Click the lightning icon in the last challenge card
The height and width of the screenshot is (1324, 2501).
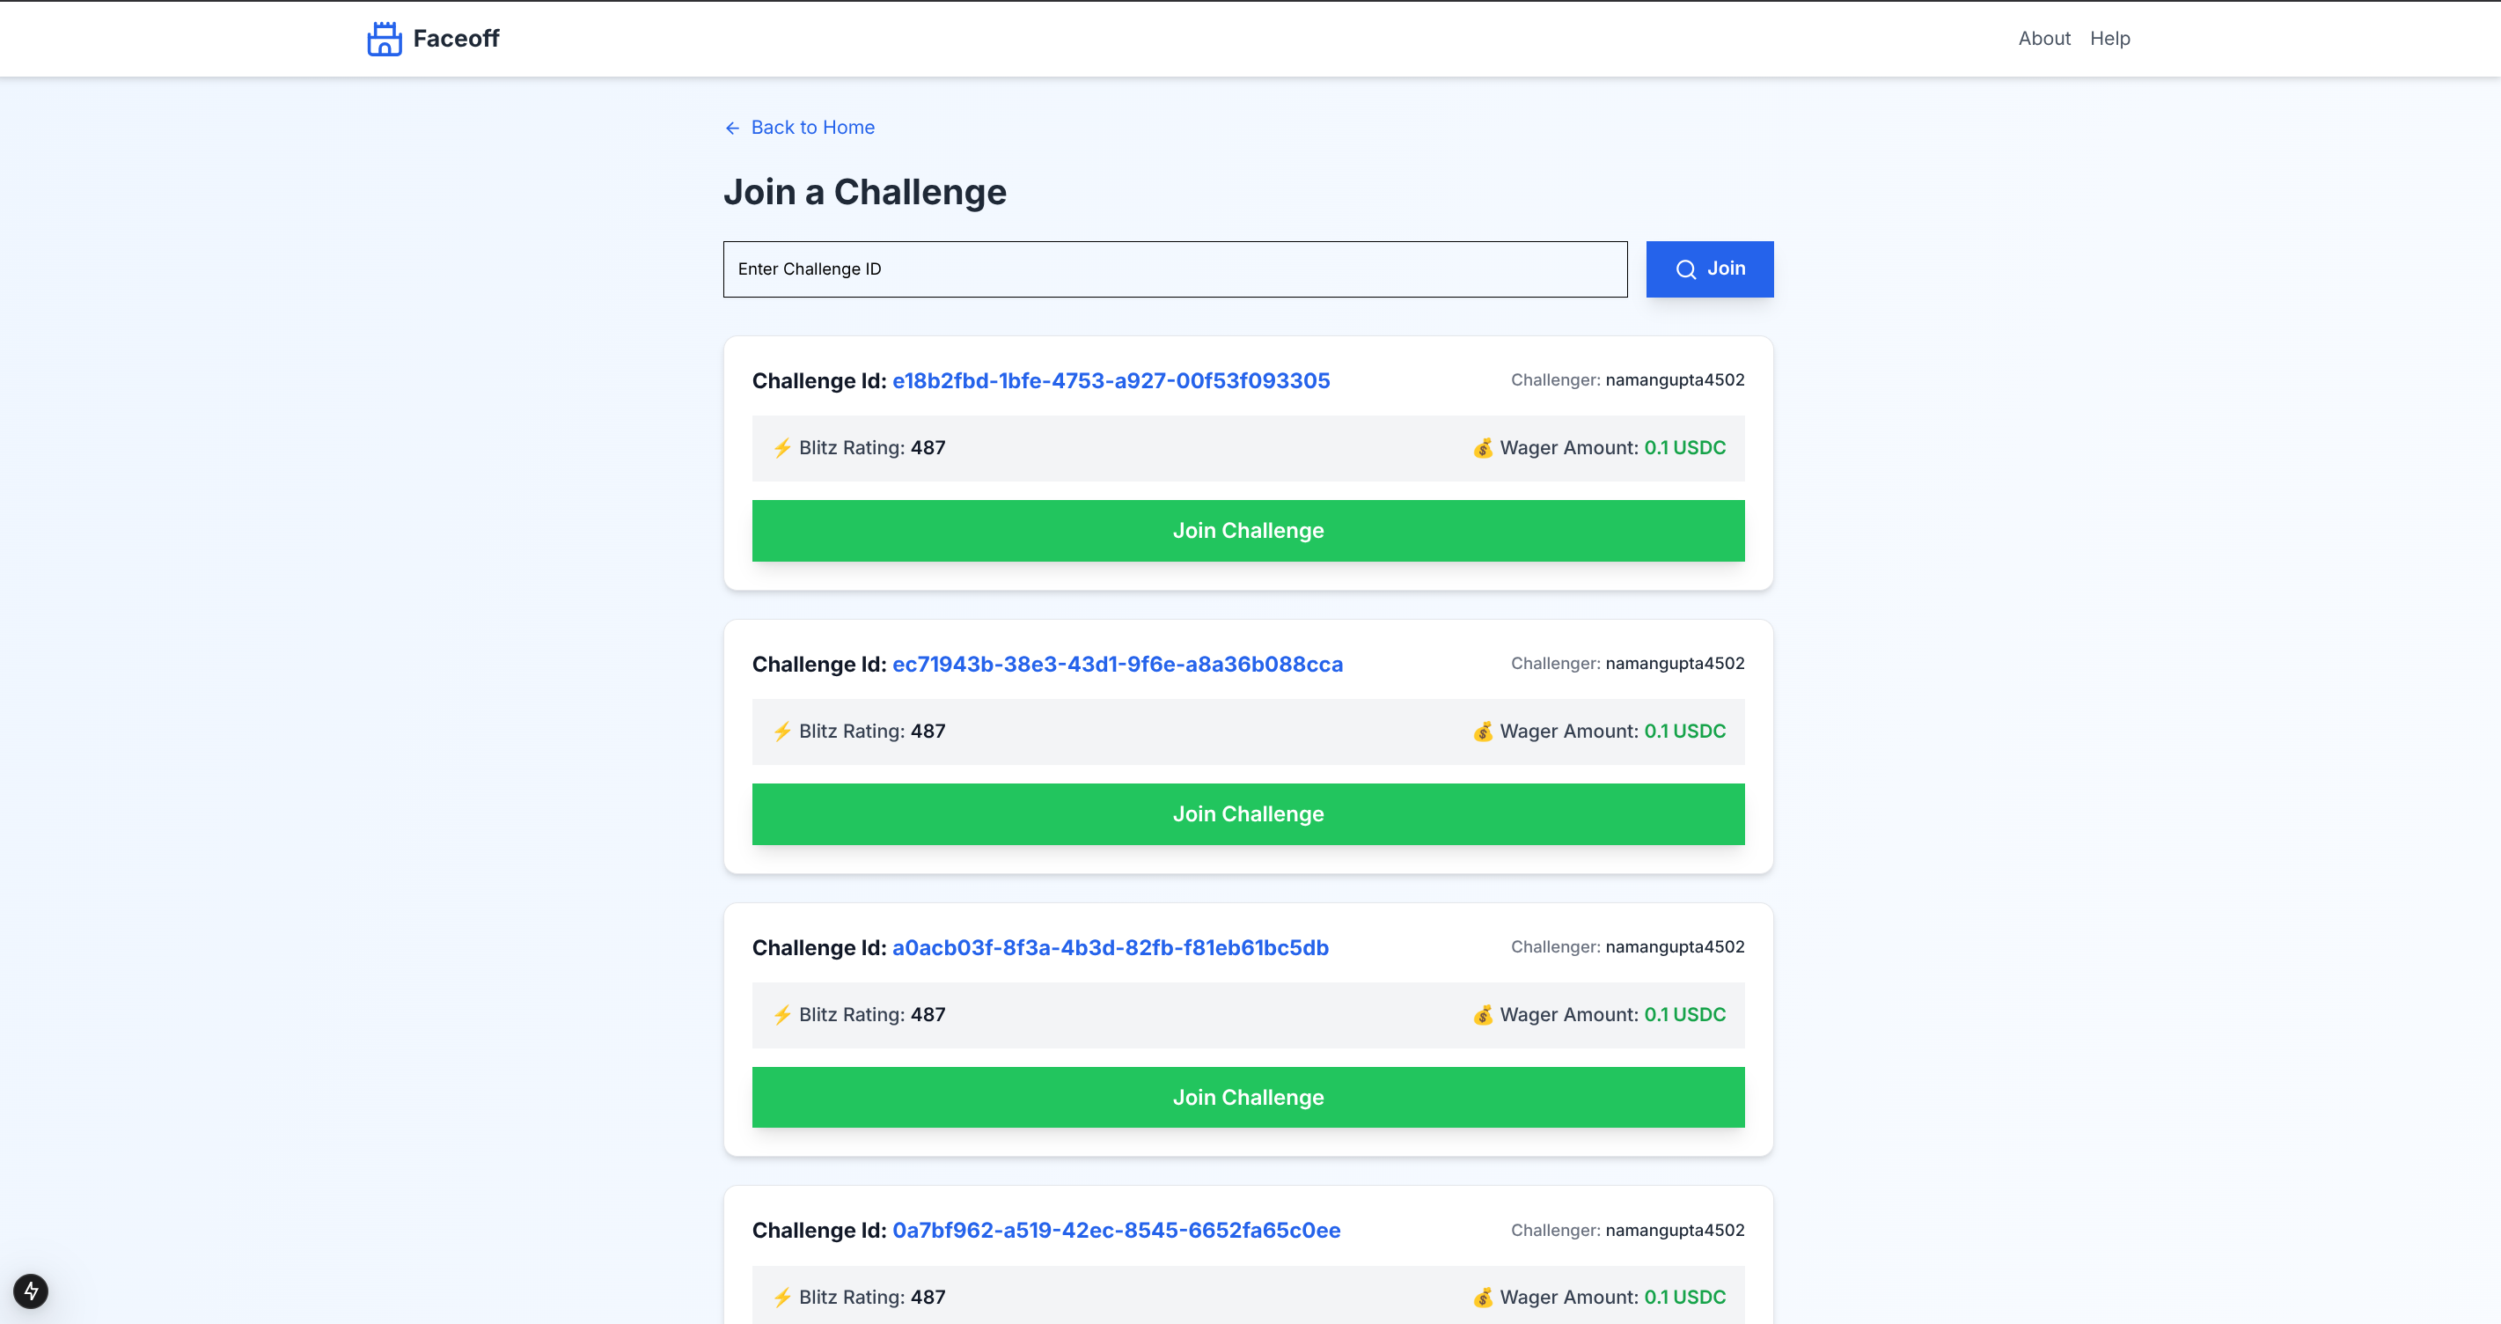782,1297
